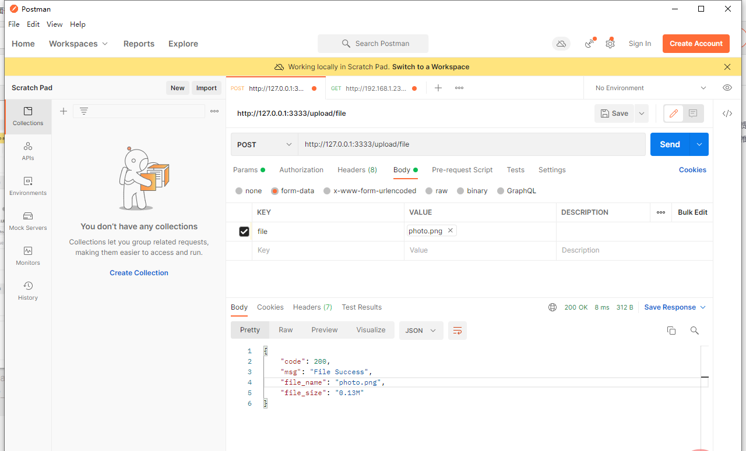Click the plus icon to create new collection
This screenshot has width=746, height=451.
[64, 111]
